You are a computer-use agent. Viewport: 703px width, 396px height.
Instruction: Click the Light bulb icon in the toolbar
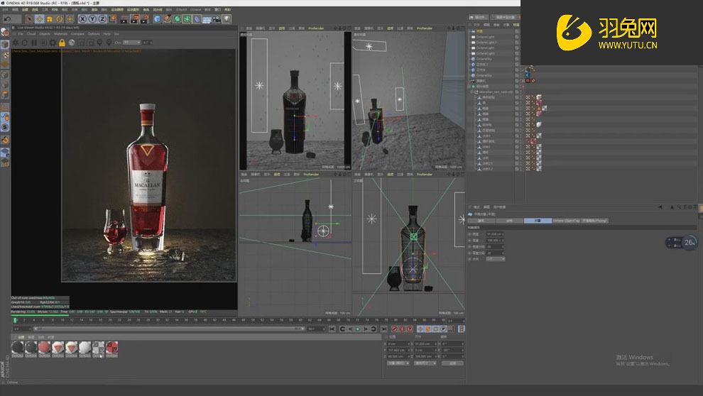pyautogui.click(x=227, y=19)
